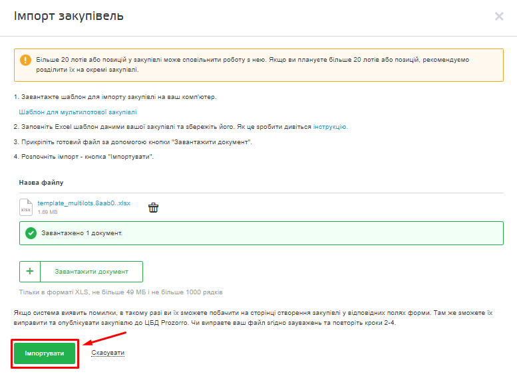Viewport: 517px width, 378px height.
Task: Click step 4 Розпочніть імпорт instruction text
Action: click(x=83, y=157)
